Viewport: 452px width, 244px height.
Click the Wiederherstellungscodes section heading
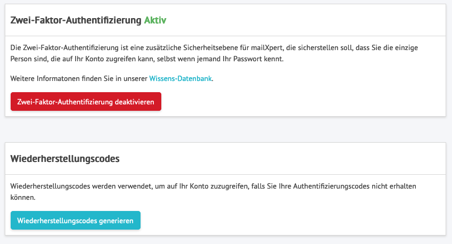click(x=65, y=159)
